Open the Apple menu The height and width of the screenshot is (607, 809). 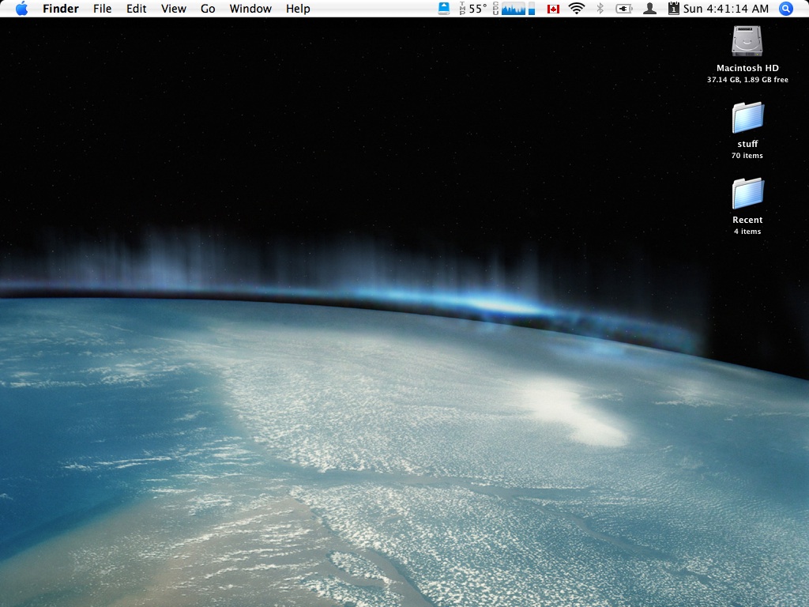21,9
